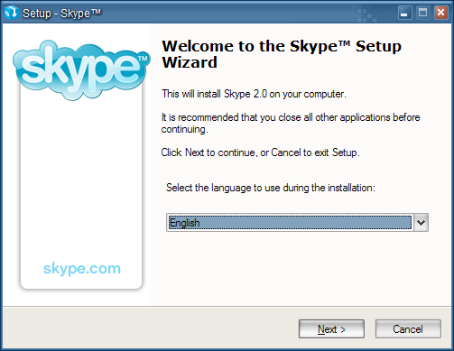Click the Setup installer icon in title bar
Image resolution: width=454 pixels, height=351 pixels.
pyautogui.click(x=12, y=13)
